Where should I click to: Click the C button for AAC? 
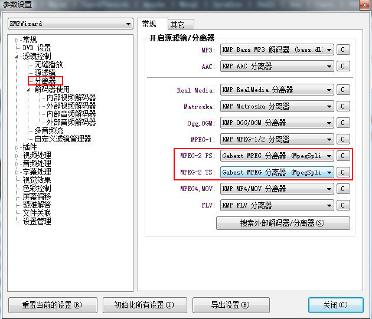click(x=343, y=66)
